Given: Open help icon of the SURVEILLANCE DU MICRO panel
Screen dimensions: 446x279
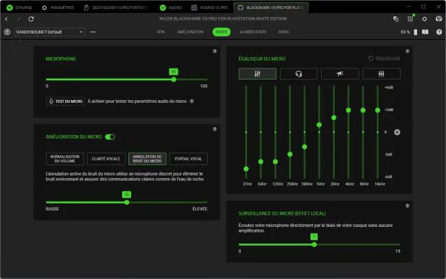Looking at the screenshot, I should [408, 206].
